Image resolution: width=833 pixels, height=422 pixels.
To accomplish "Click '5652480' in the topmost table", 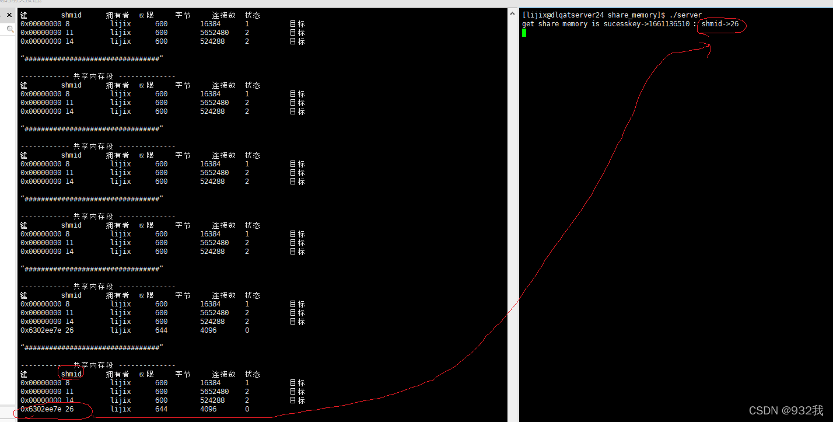I will (214, 33).
